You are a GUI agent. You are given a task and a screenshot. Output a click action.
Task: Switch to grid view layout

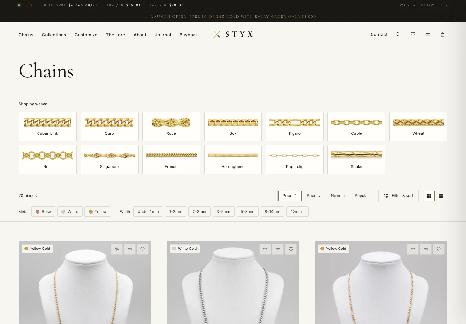pos(429,196)
